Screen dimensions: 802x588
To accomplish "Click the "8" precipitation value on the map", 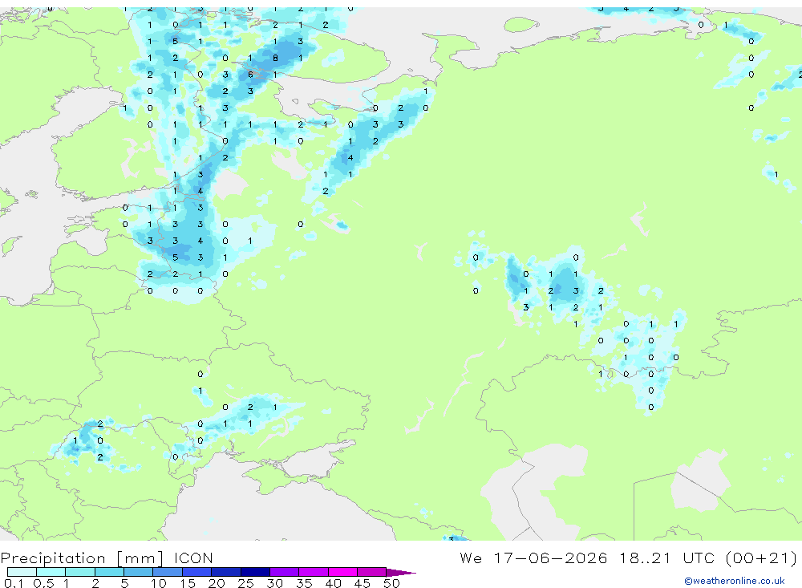I will [275, 58].
